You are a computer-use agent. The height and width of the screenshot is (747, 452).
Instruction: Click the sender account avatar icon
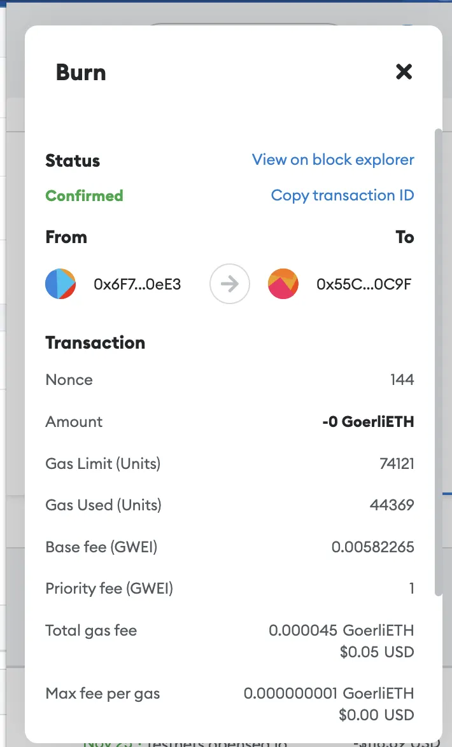[x=61, y=284]
